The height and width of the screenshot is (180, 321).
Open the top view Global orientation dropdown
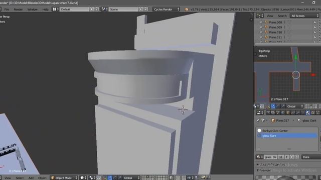click(x=295, y=106)
